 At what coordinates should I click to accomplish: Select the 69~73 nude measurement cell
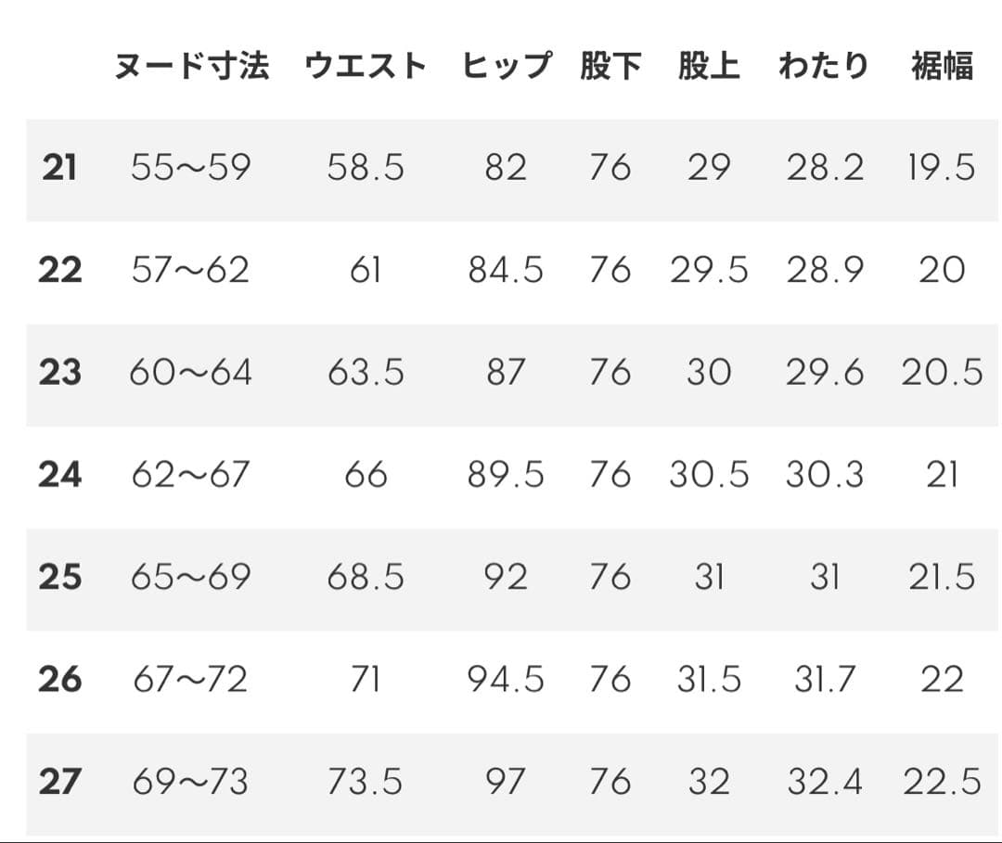point(190,782)
